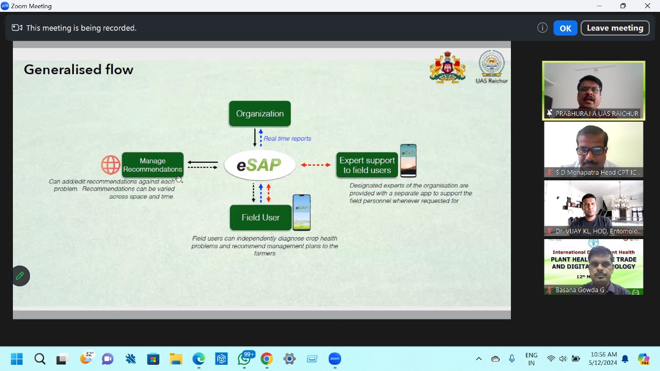Toggle Task View on the taskbar

pyautogui.click(x=62, y=359)
